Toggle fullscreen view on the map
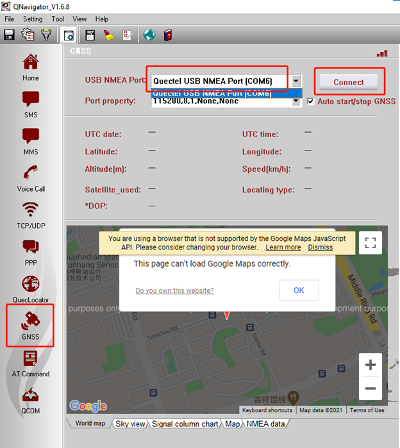This screenshot has width=400, height=448. point(371,242)
